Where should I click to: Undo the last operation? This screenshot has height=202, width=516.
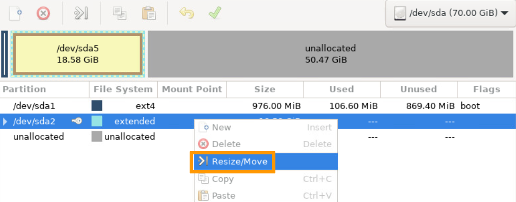186,13
